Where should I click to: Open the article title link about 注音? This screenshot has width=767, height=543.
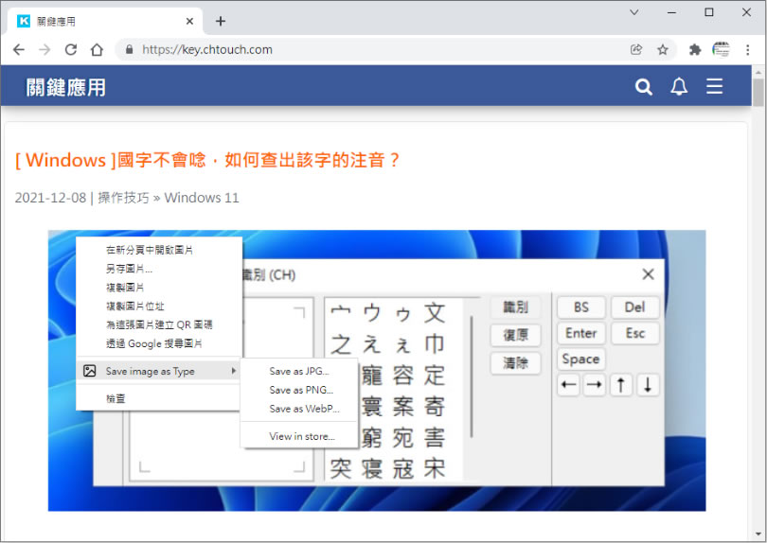click(x=207, y=160)
